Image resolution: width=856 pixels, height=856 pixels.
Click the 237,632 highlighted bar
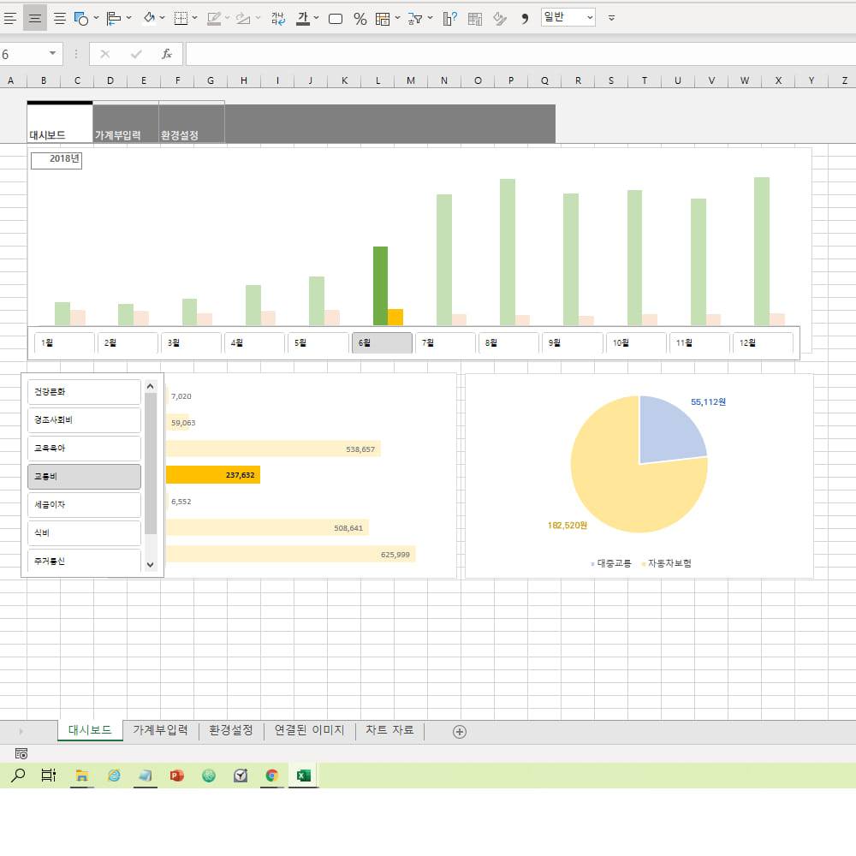pyautogui.click(x=213, y=475)
